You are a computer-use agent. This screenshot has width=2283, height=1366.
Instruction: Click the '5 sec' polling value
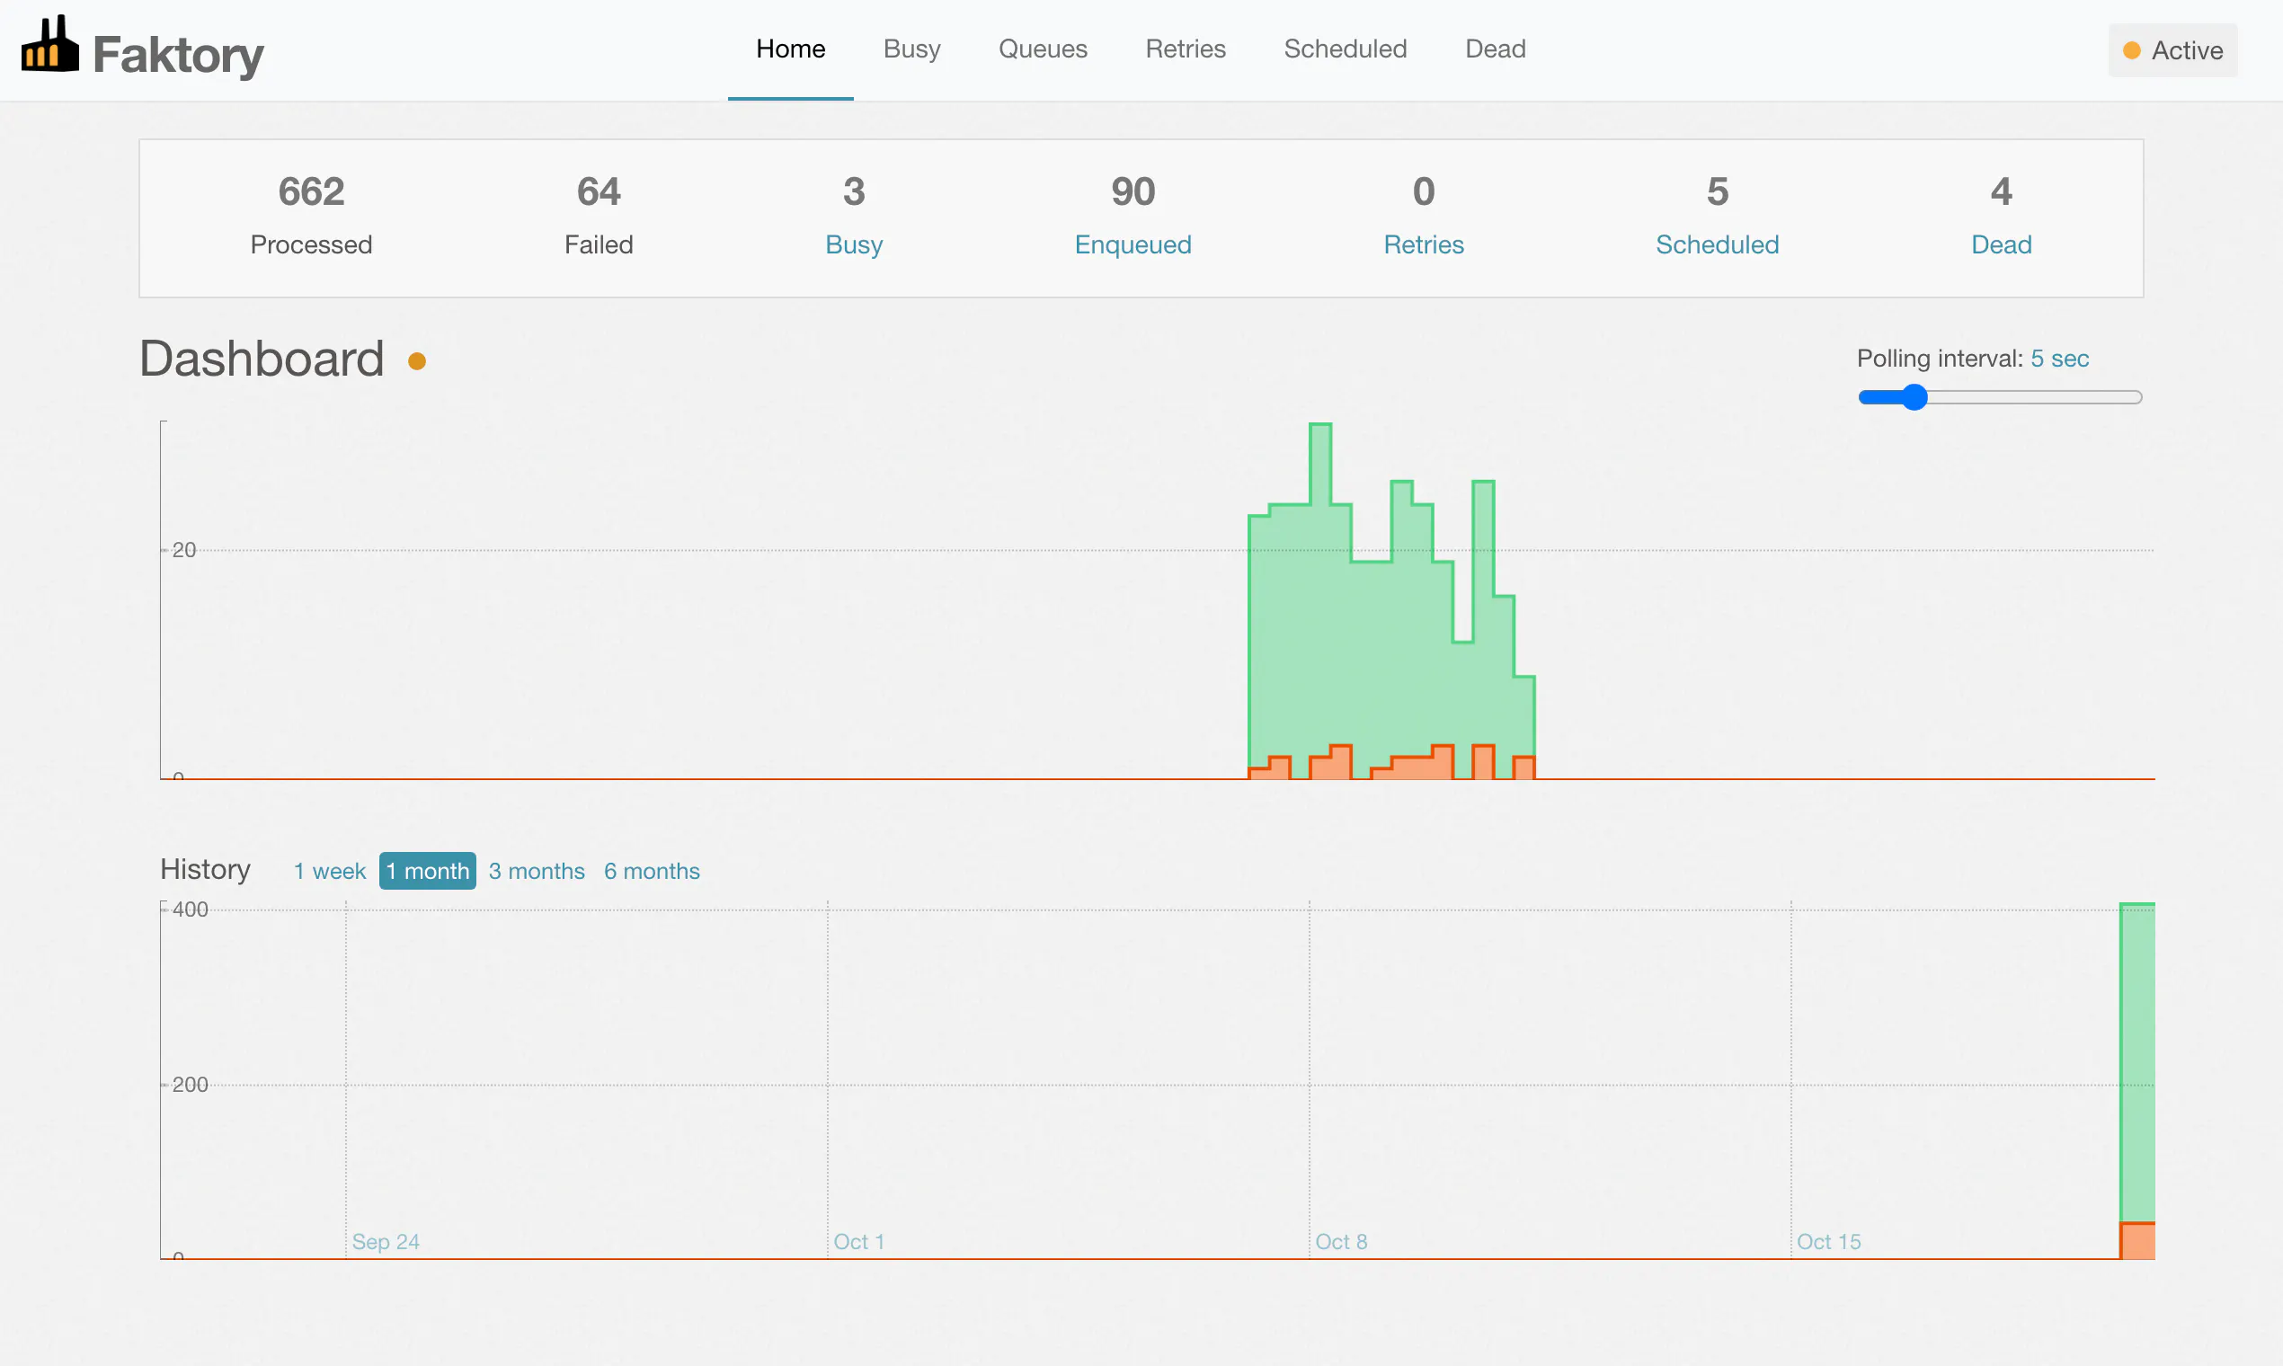[2059, 358]
